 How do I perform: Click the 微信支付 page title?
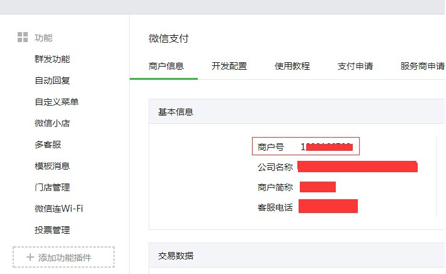pos(169,38)
